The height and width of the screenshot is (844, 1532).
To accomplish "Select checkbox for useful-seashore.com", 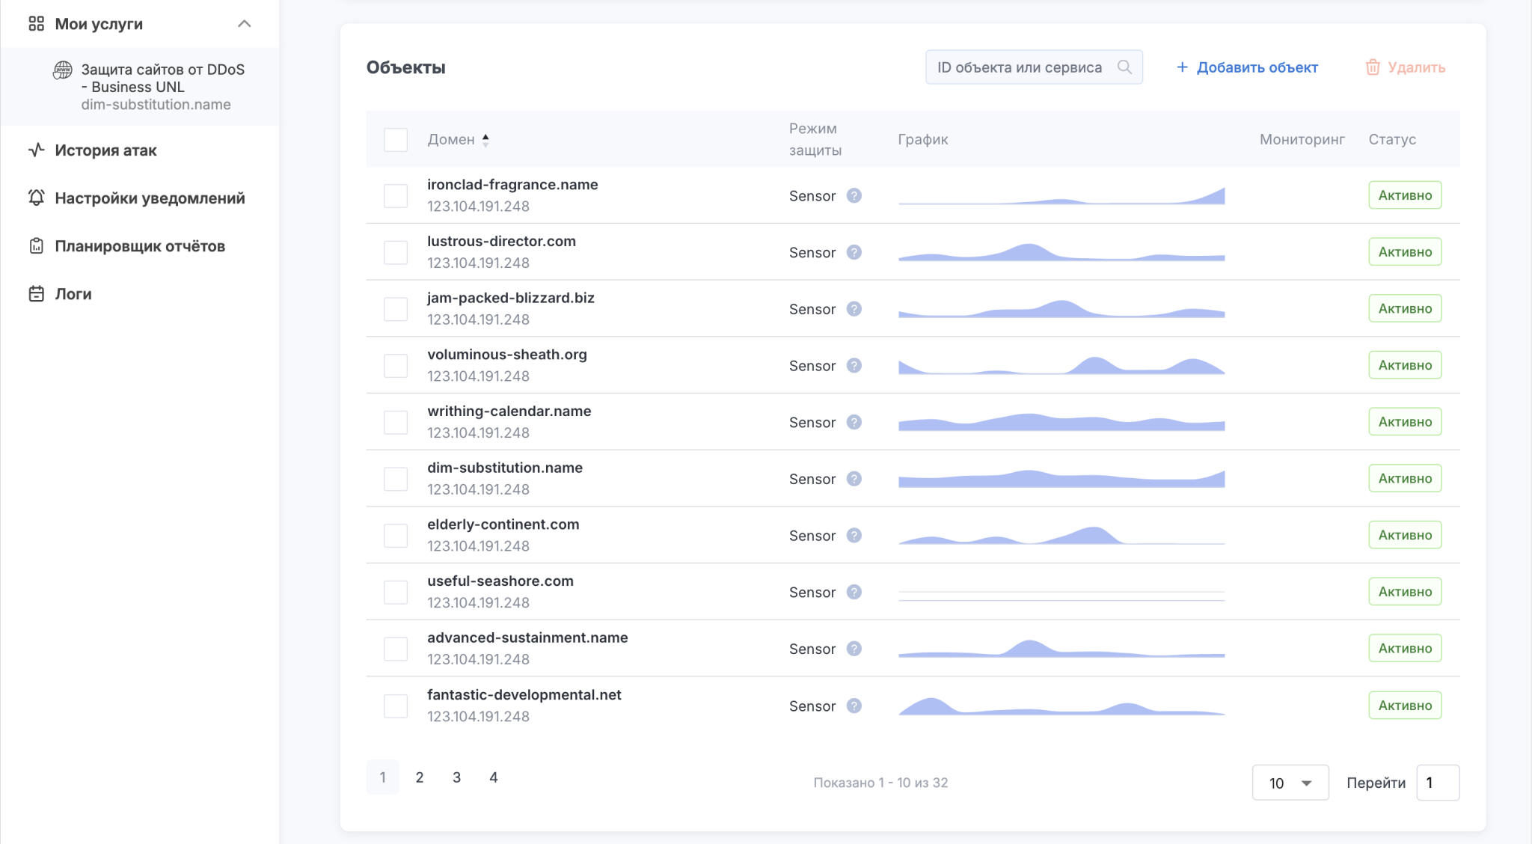I will click(395, 593).
